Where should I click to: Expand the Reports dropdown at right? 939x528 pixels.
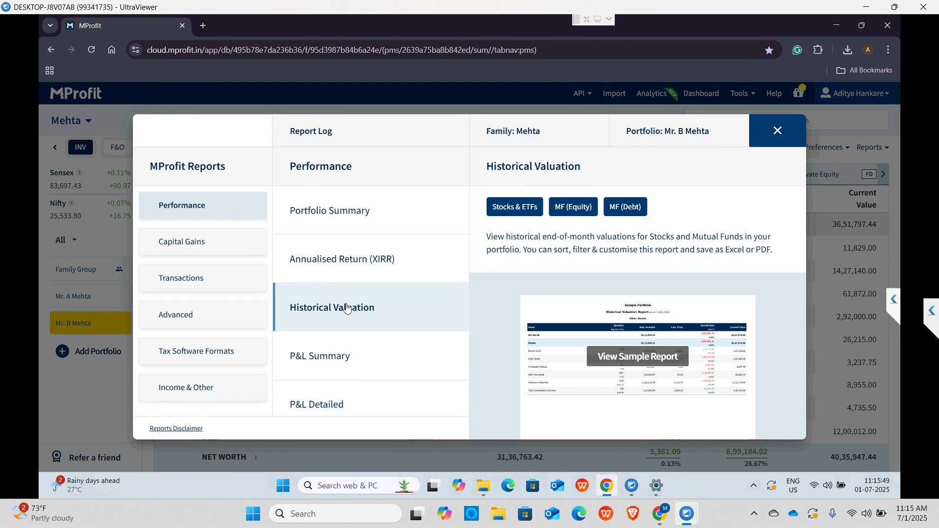(872, 147)
